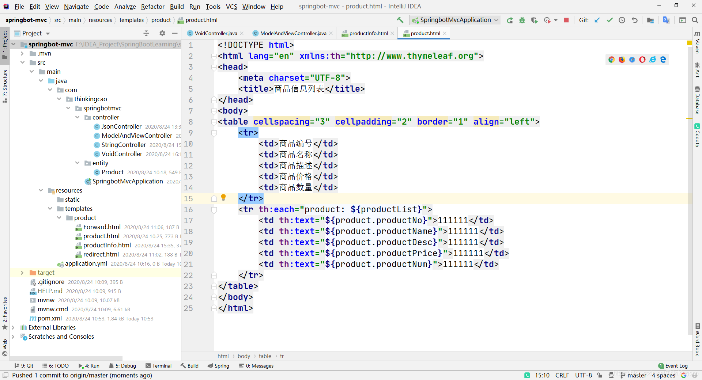This screenshot has height=380, width=702.
Task: Click the intention lightbulb on line 15
Action: 223,198
